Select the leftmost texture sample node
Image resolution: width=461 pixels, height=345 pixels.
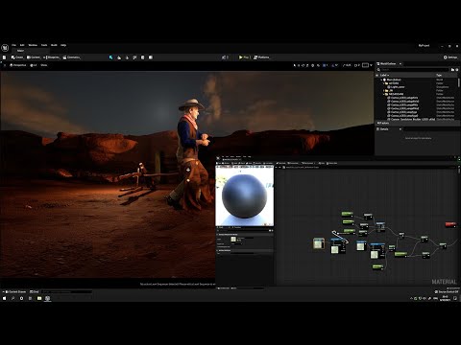click(319, 243)
